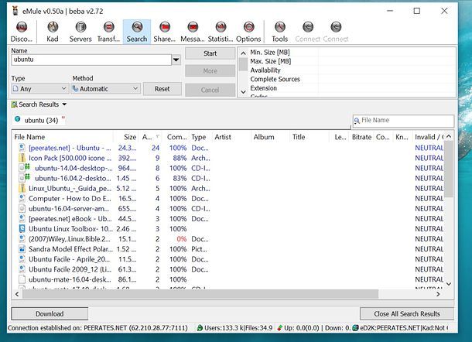Select the Availability filter row
The width and height of the screenshot is (472, 342).
[352, 70]
